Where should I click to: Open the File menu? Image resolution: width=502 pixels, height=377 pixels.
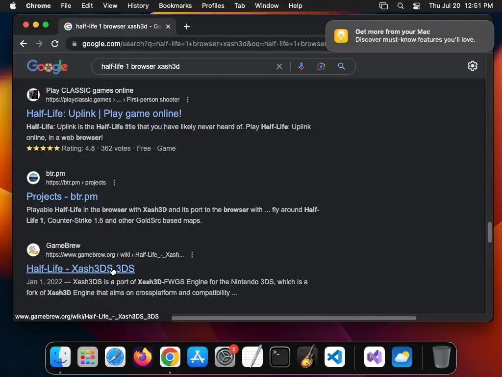[x=66, y=5]
